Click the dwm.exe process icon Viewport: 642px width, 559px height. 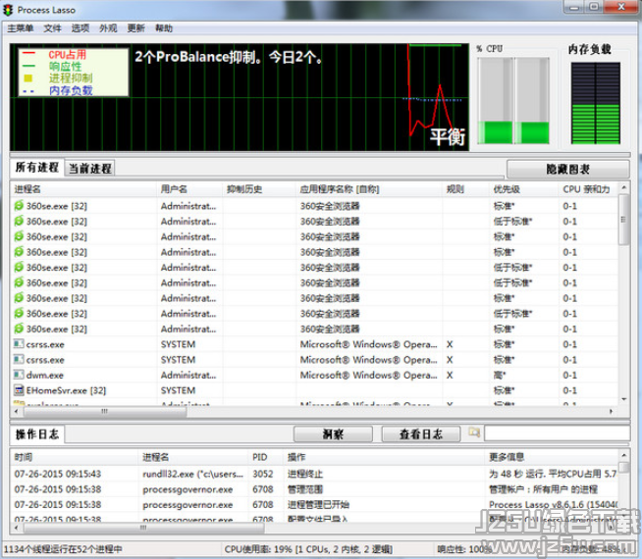click(19, 375)
